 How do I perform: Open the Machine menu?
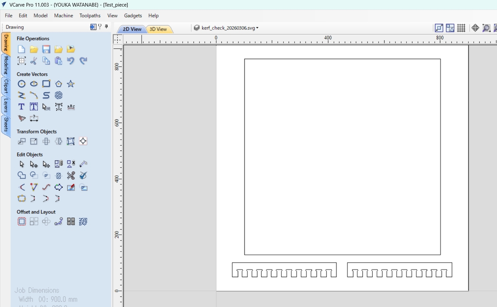point(63,15)
